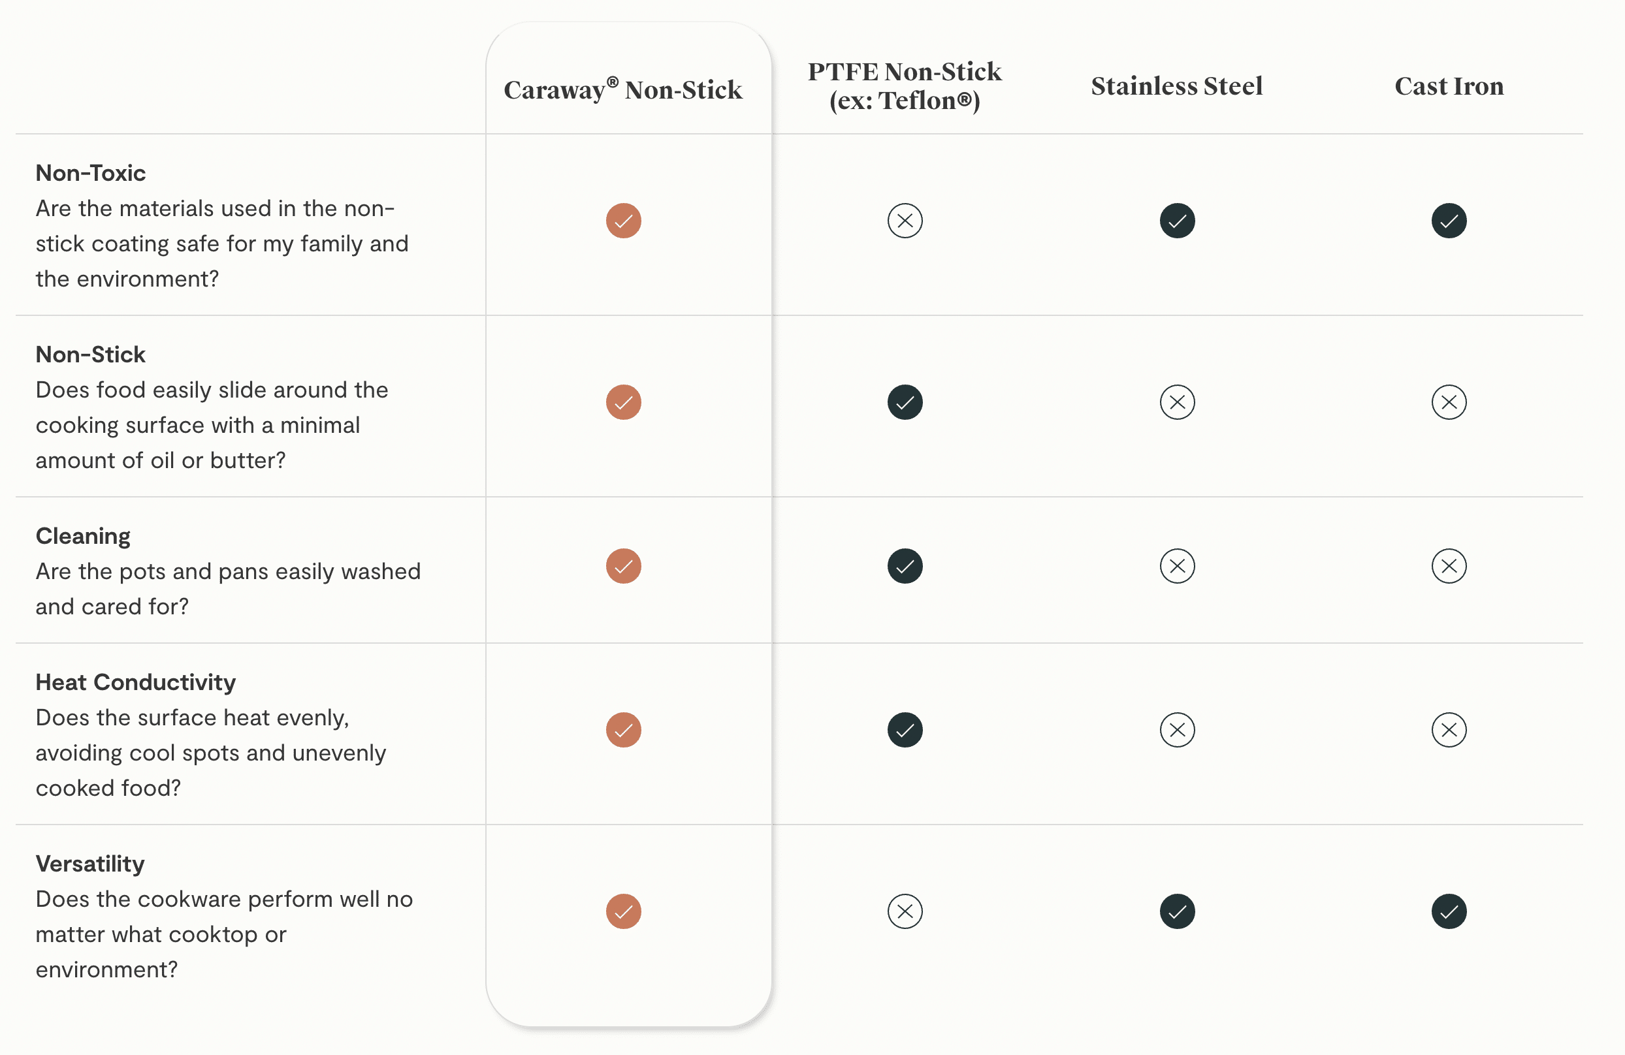The image size is (1625, 1055).
Task: Click Stainless Steel Cleaning X icon
Action: [x=1177, y=566]
